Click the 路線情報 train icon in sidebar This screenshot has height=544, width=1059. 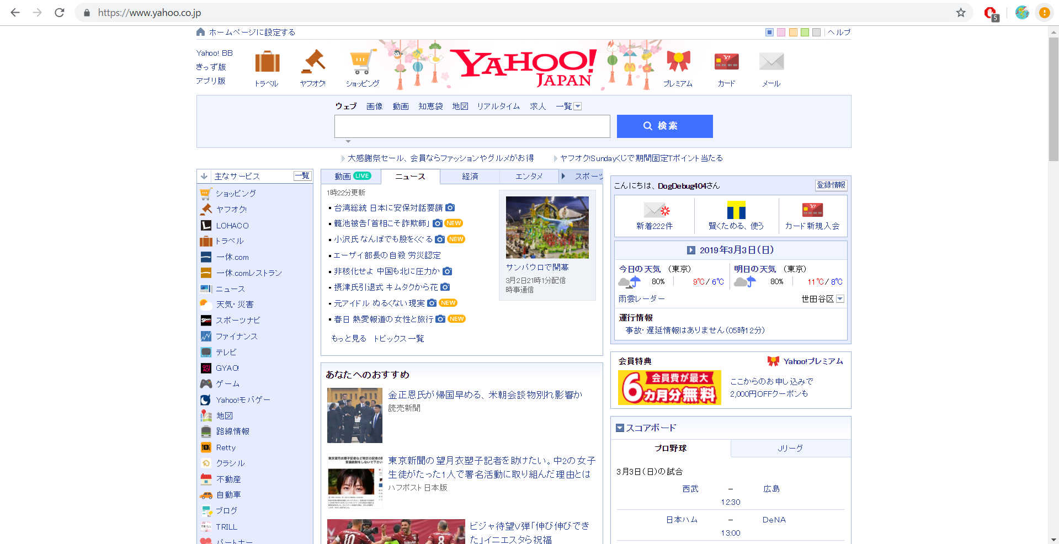[x=206, y=431]
